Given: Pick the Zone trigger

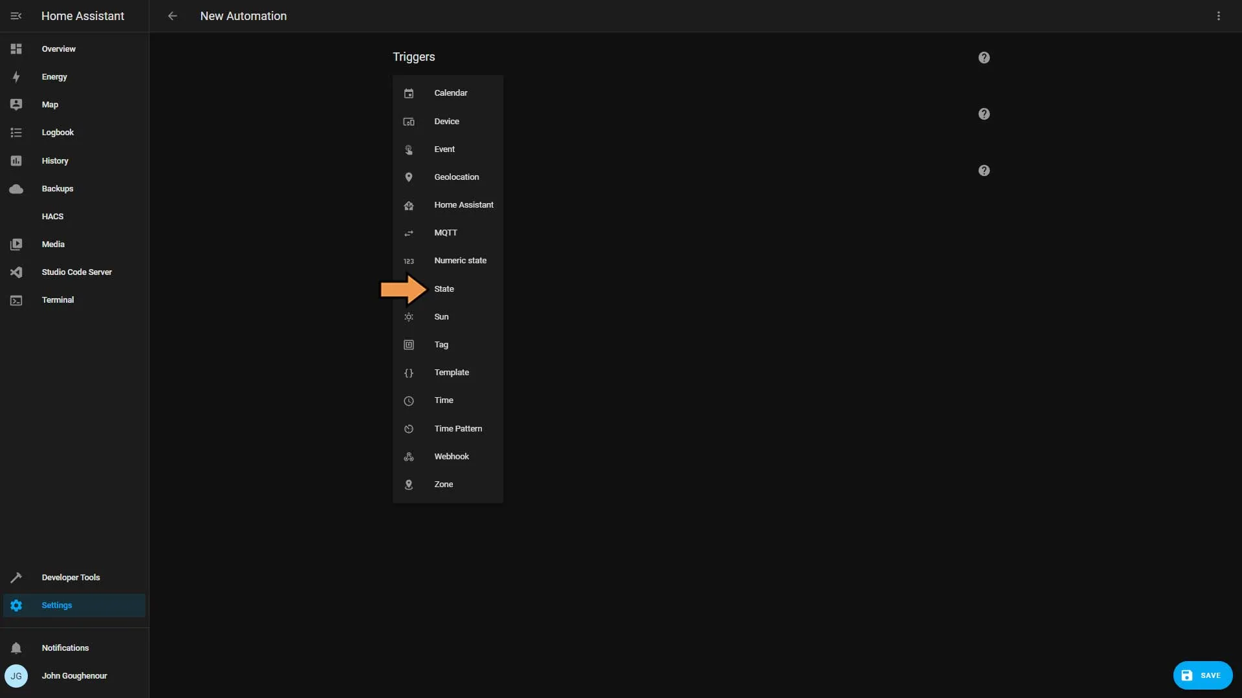Looking at the screenshot, I should point(448,485).
